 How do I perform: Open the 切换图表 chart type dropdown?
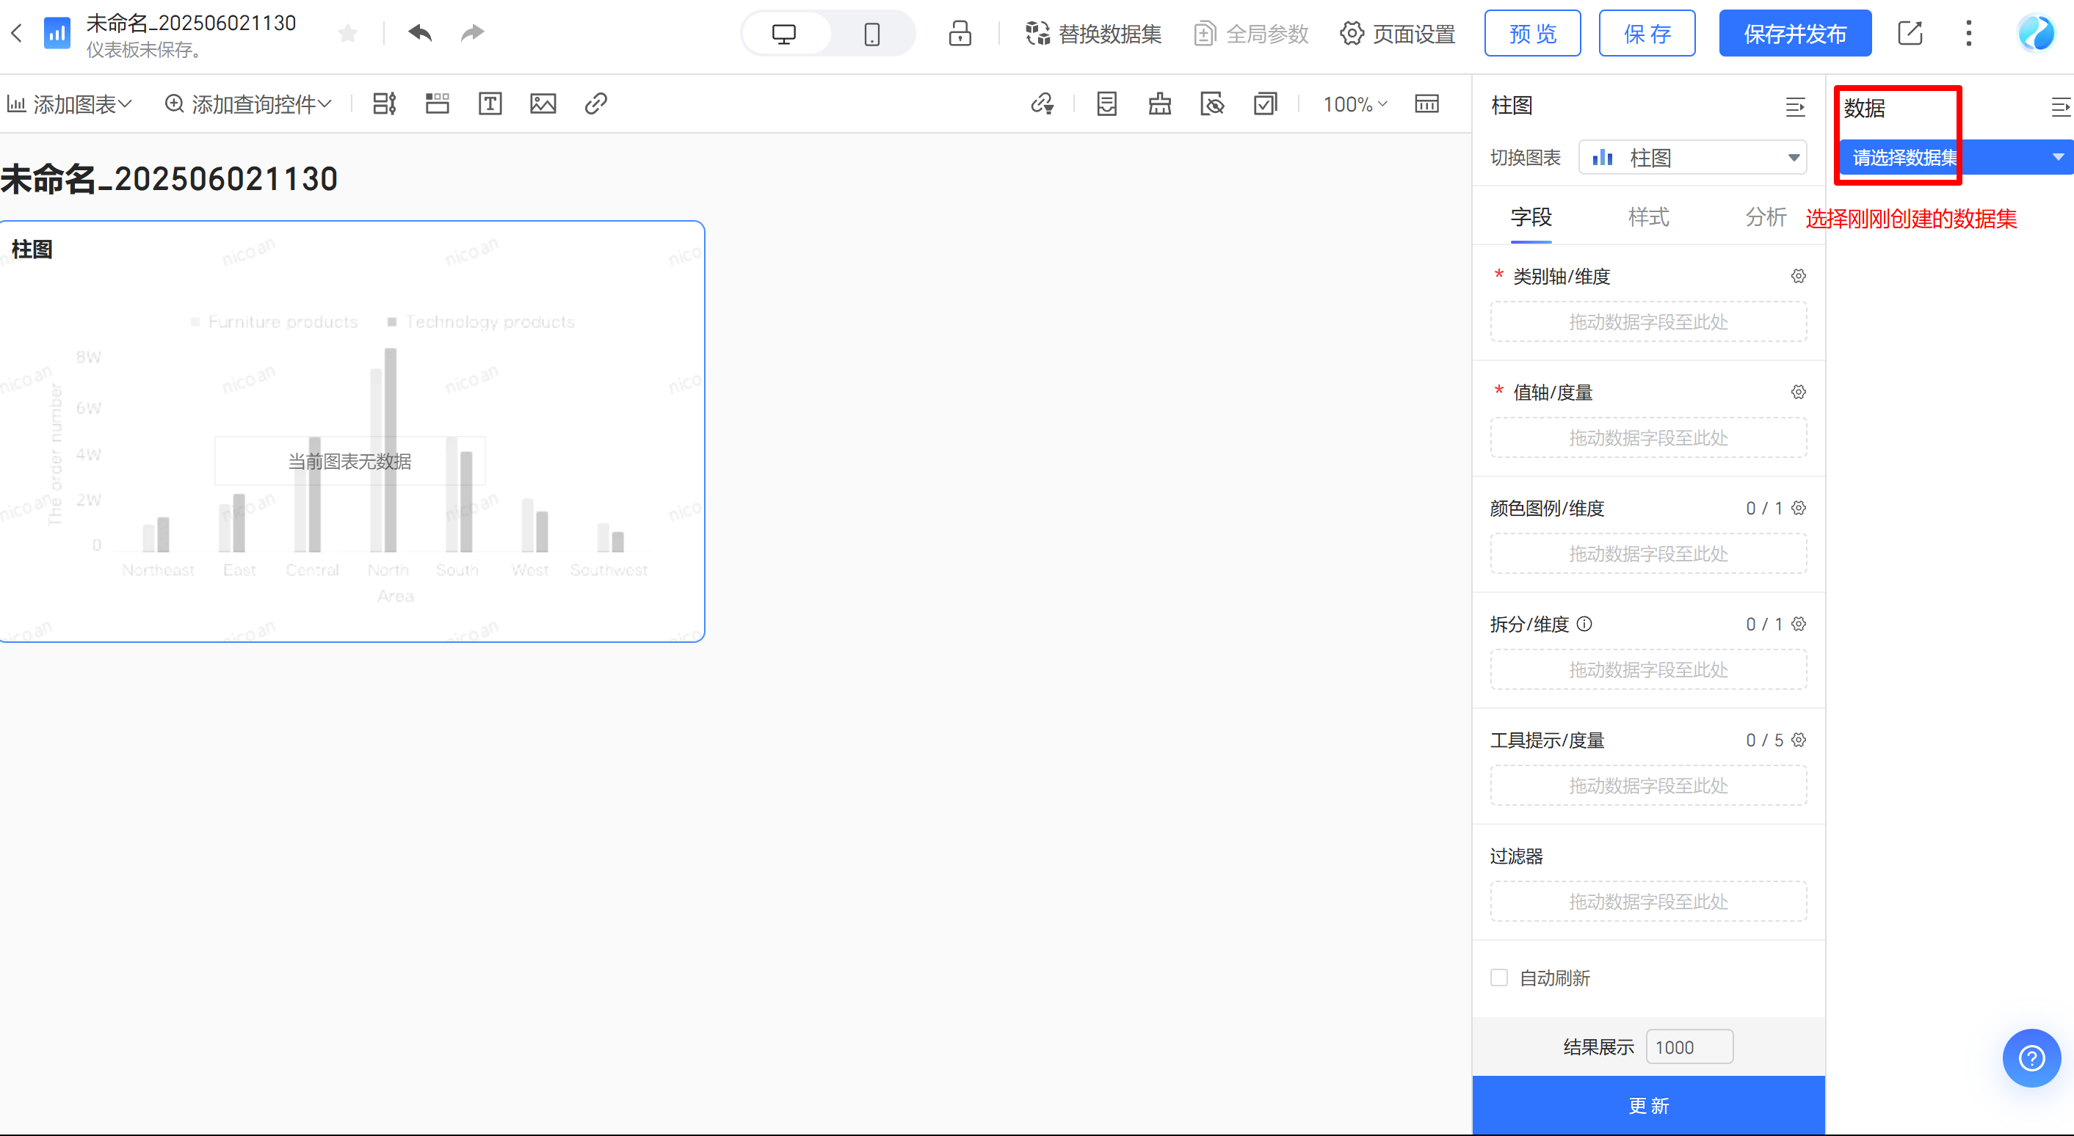coord(1692,158)
